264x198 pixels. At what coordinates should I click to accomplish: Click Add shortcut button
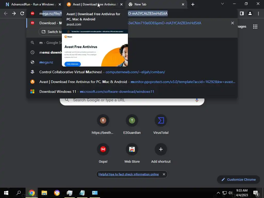[x=161, y=153]
